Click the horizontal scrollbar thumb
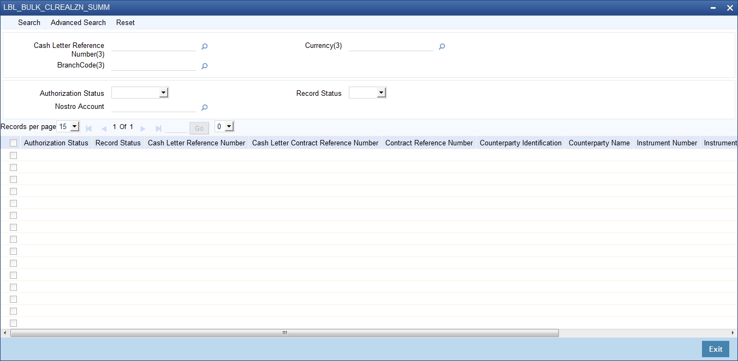This screenshot has width=738, height=361. (284, 333)
